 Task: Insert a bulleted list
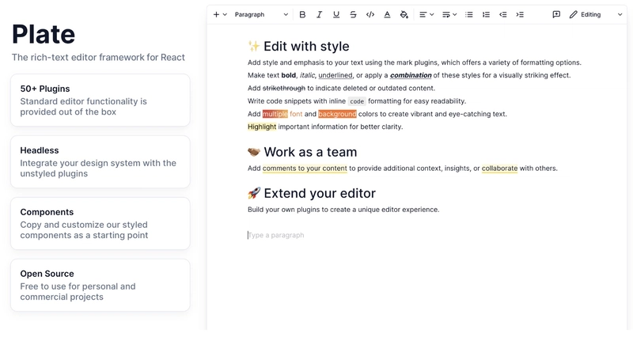[x=468, y=14]
